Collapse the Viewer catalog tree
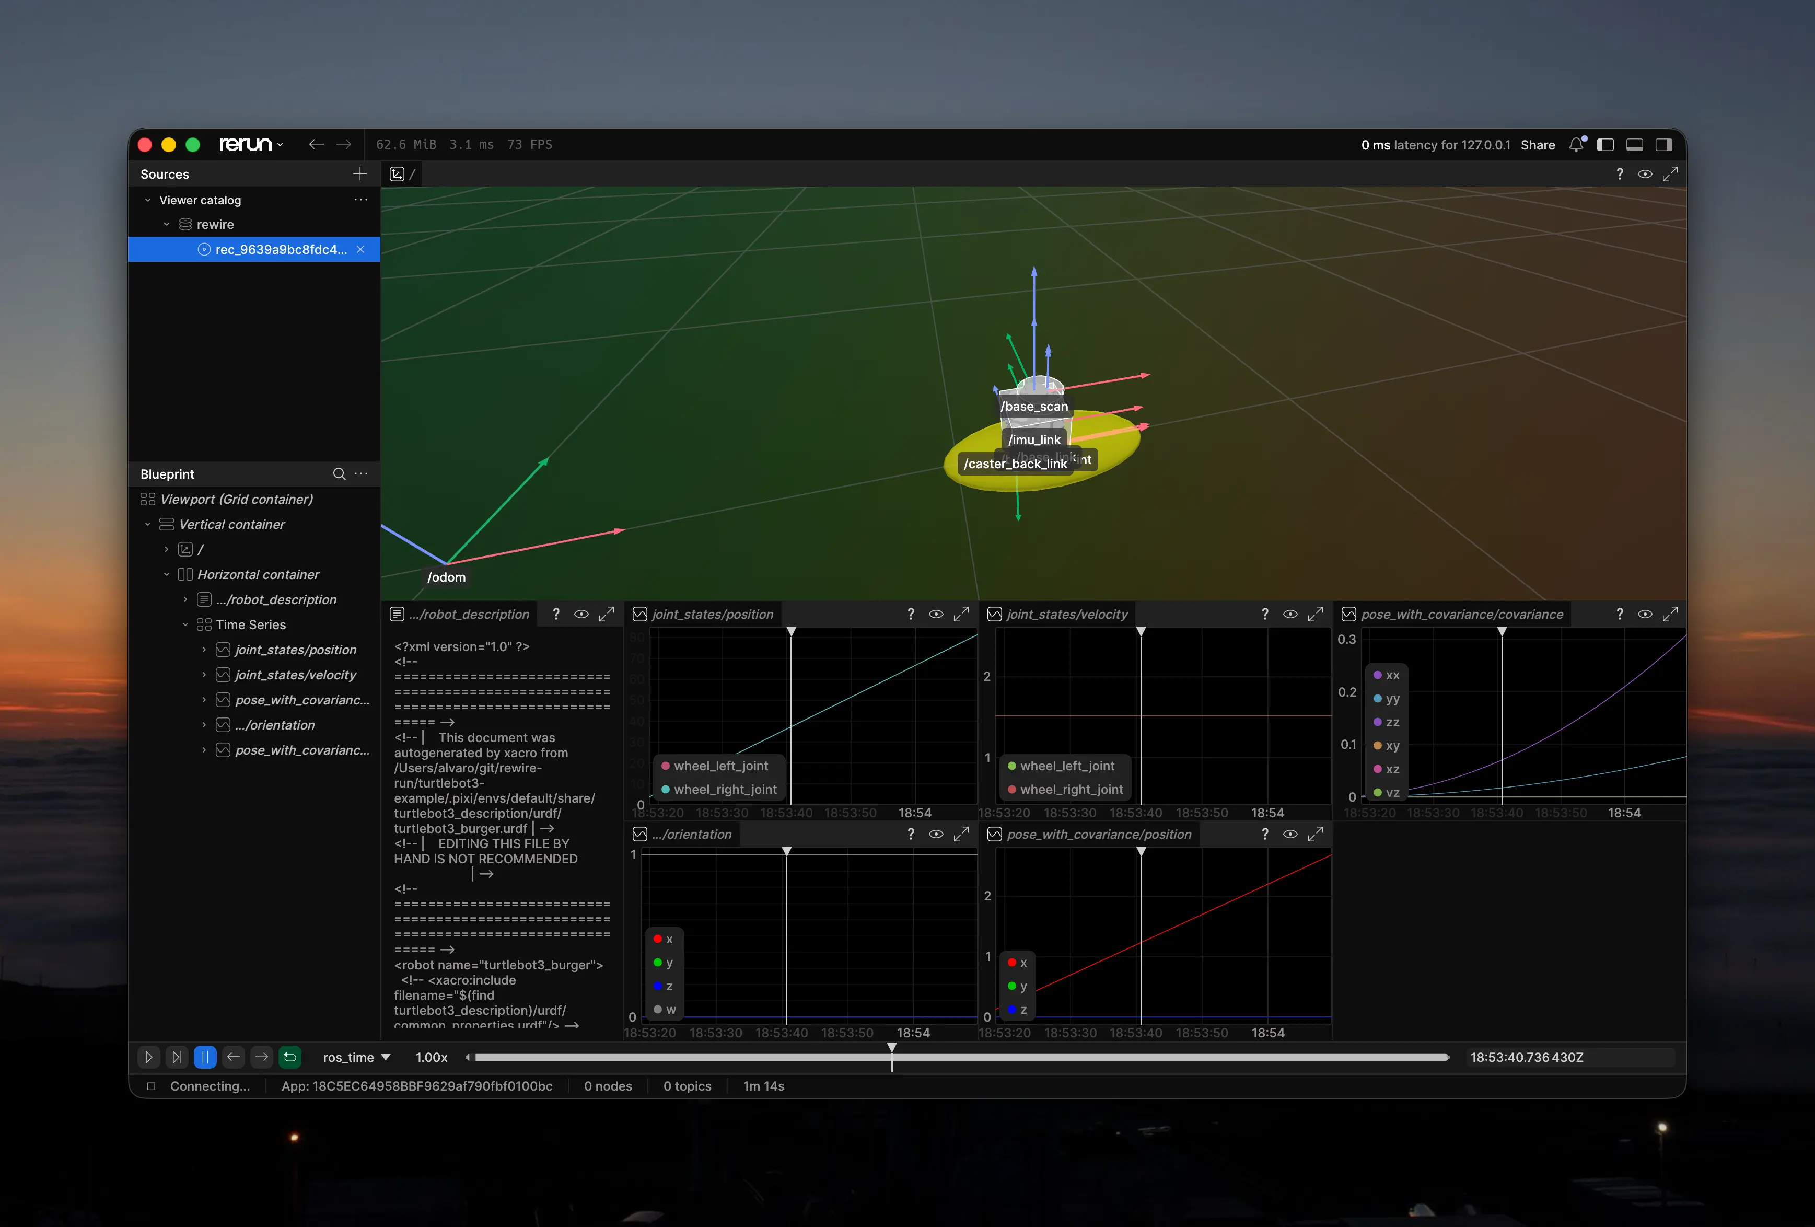Viewport: 1815px width, 1227px height. tap(148, 200)
